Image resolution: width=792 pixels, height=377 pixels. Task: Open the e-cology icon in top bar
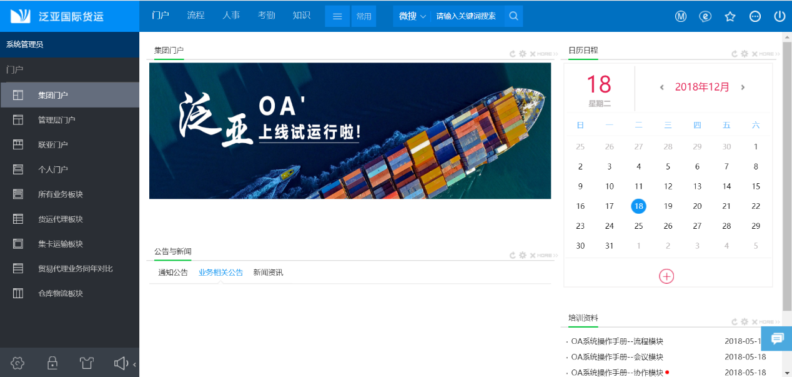point(705,16)
